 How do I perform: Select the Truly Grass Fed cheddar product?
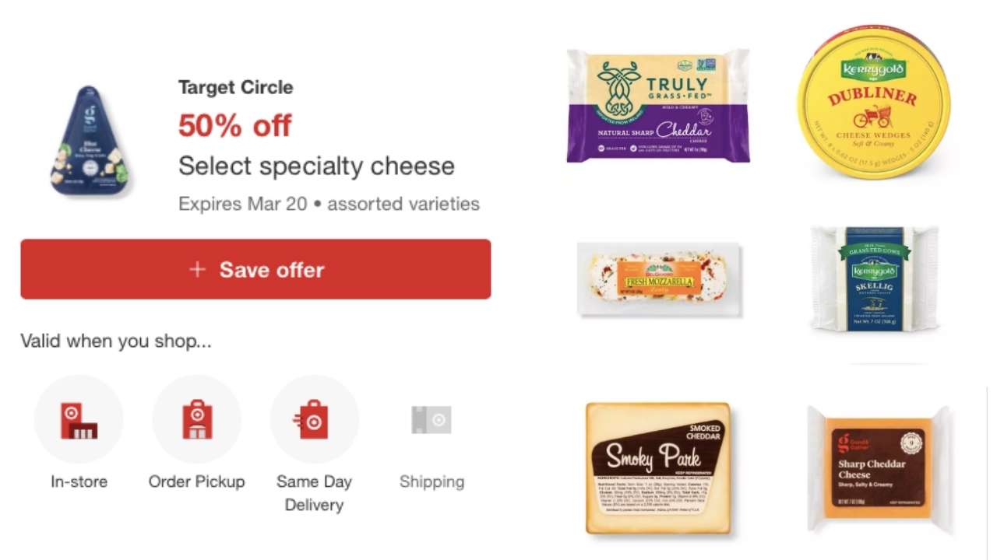(x=659, y=106)
